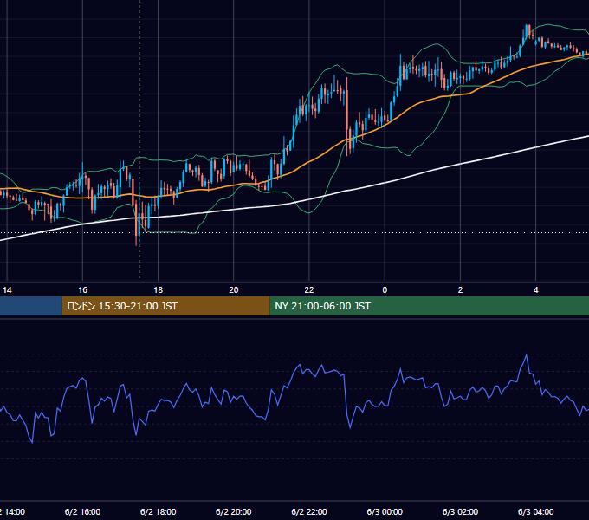Click the 22 hour axis label
Image resolution: width=589 pixels, height=520 pixels.
click(309, 290)
